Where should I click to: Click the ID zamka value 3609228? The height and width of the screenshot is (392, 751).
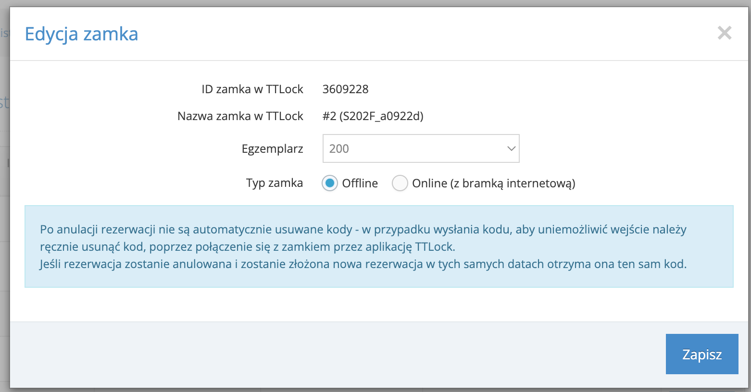[x=345, y=89]
